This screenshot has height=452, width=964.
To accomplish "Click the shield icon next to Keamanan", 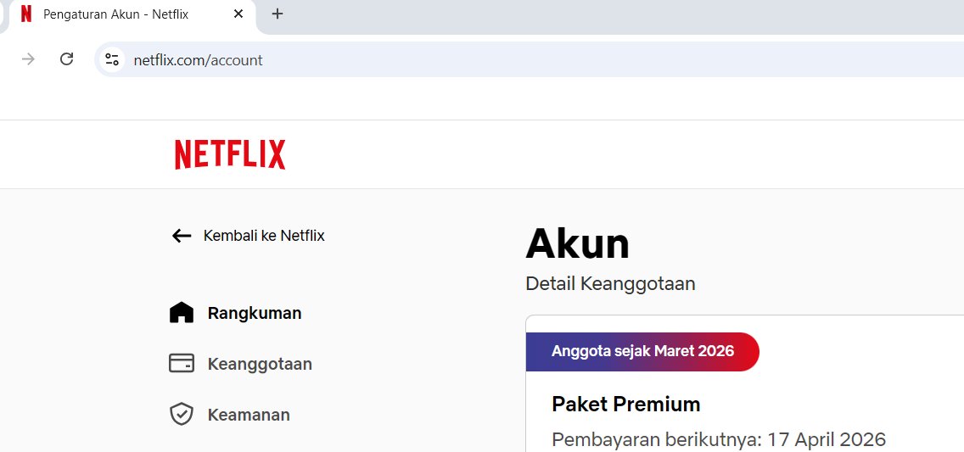I will [182, 415].
